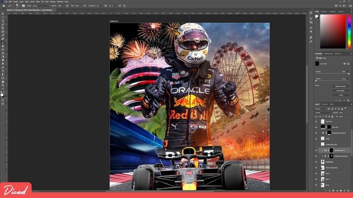Switch to the Paths tab
353x198 pixels.
(331, 104)
